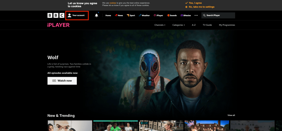Open the football match thumbnail
The width and height of the screenshot is (282, 131).
click(115, 126)
